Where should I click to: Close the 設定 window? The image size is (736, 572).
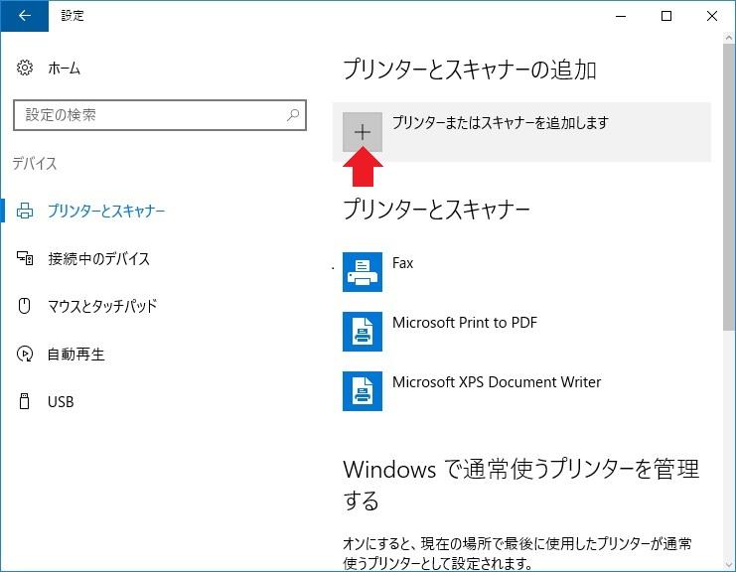pyautogui.click(x=712, y=16)
